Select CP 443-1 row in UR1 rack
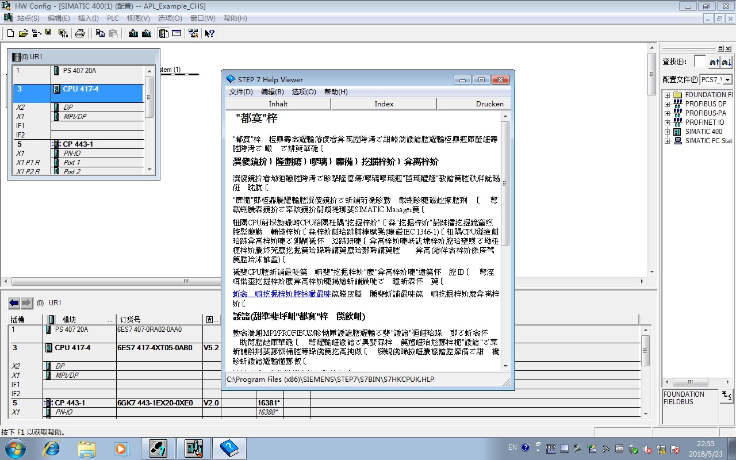Image resolution: width=736 pixels, height=460 pixels. coord(78,144)
